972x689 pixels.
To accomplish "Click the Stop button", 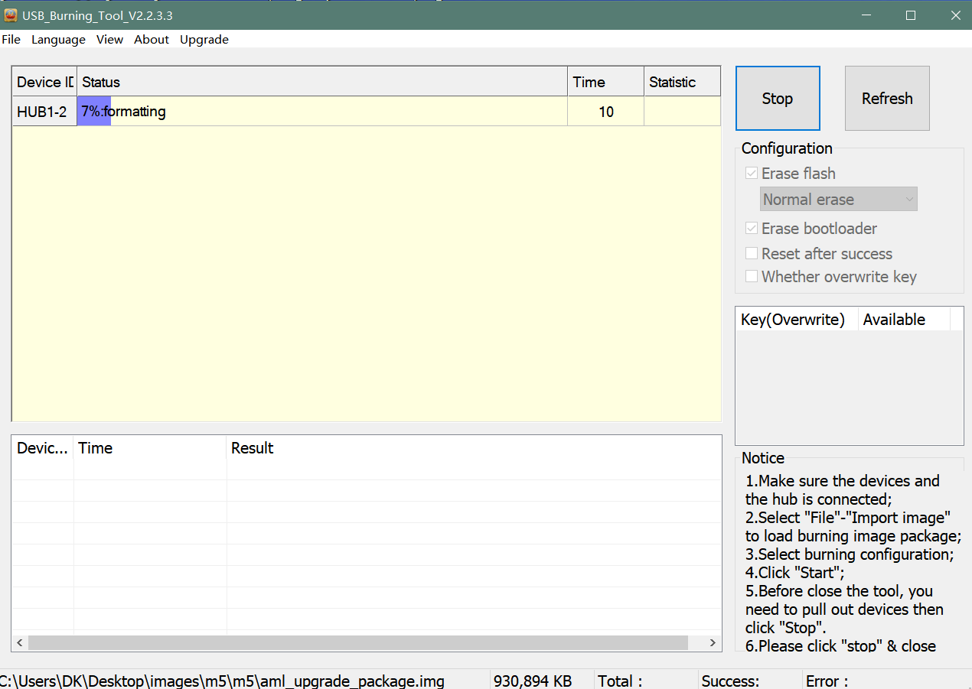I will coord(777,99).
